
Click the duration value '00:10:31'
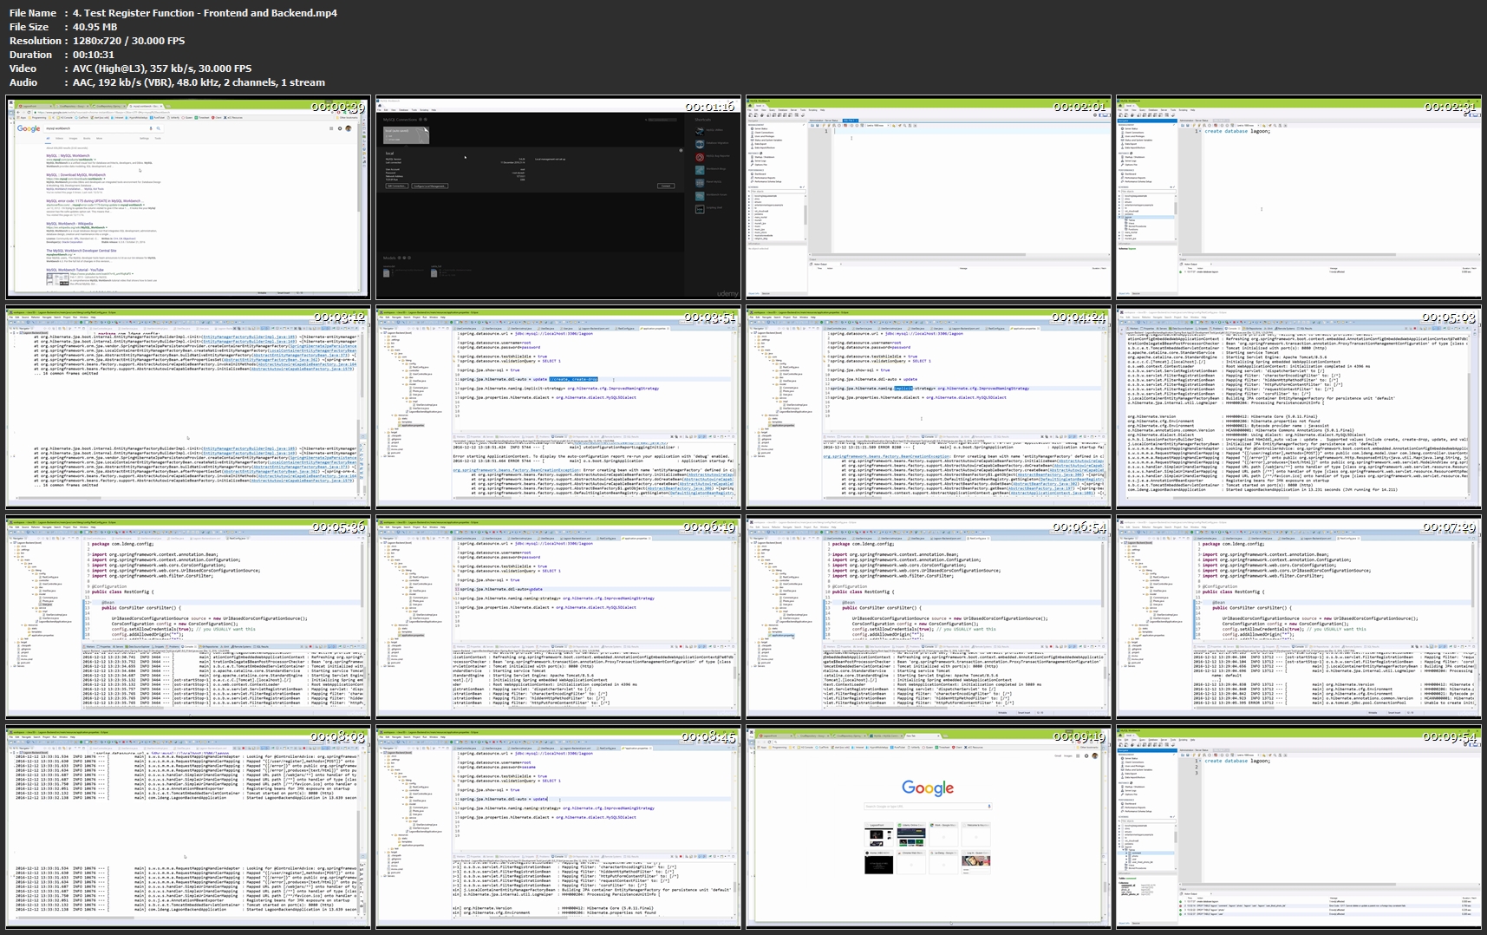[x=94, y=55]
